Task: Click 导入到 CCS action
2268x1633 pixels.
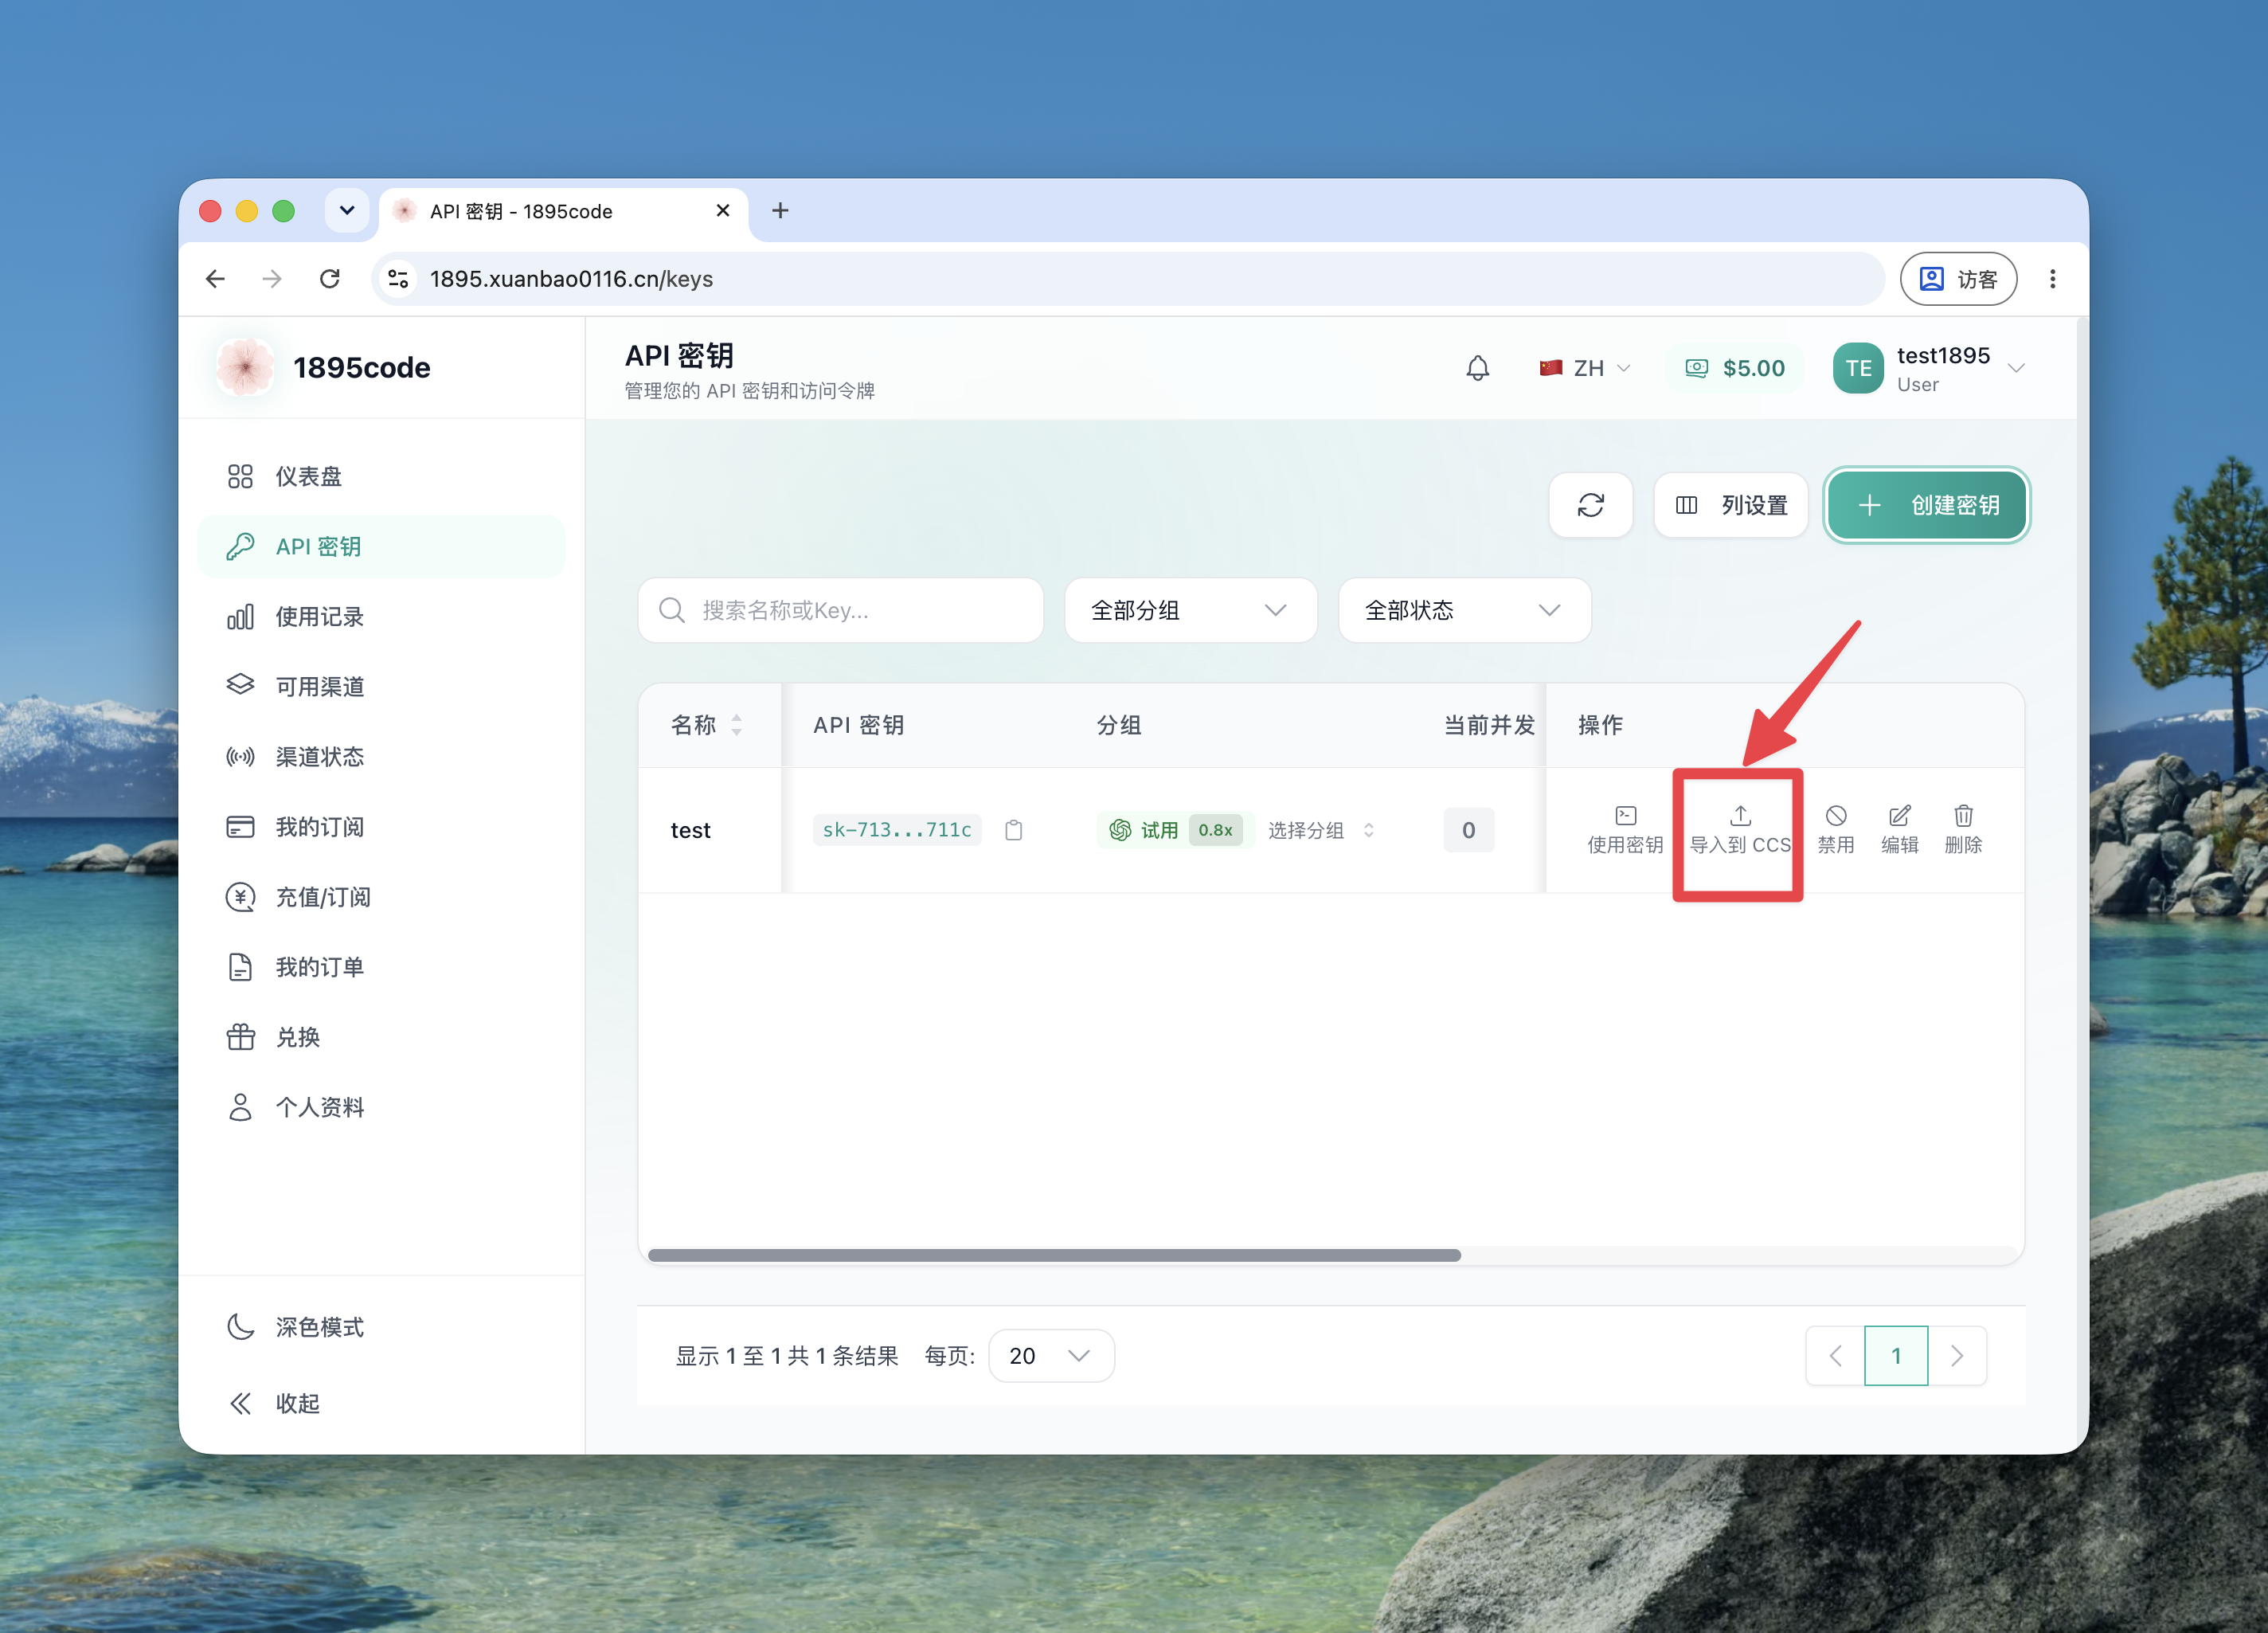Action: [x=1740, y=830]
